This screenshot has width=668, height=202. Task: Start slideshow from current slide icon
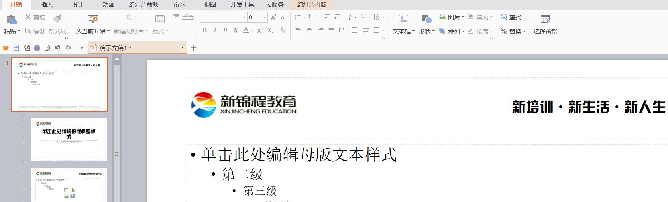coord(93,19)
